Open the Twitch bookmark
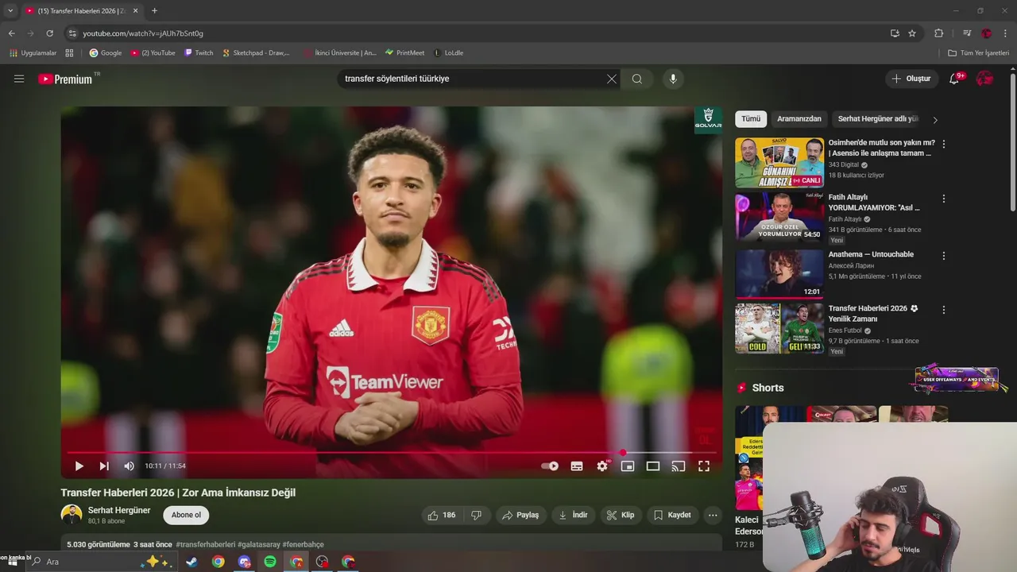The width and height of the screenshot is (1017, 572). (199, 53)
